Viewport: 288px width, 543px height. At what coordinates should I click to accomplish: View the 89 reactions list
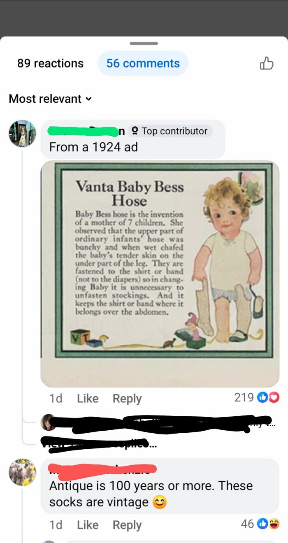[49, 63]
